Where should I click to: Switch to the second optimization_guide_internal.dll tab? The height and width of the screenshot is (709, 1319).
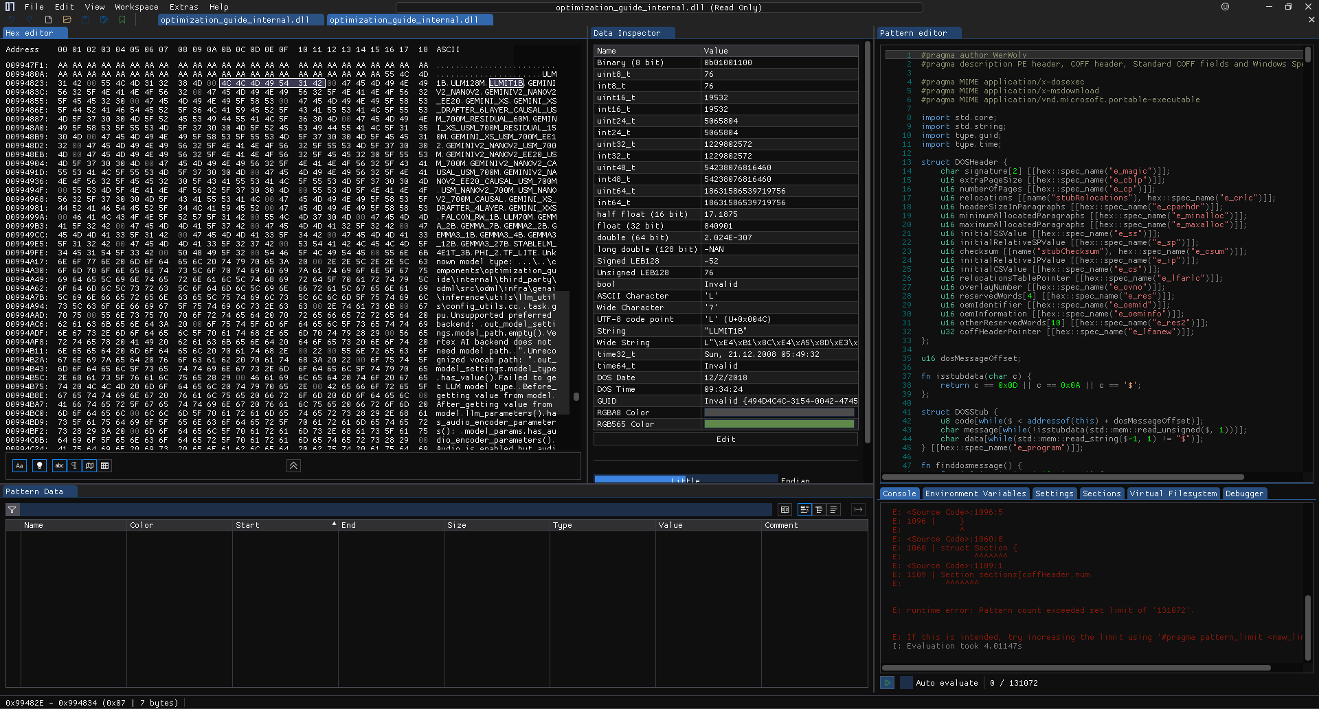point(409,20)
